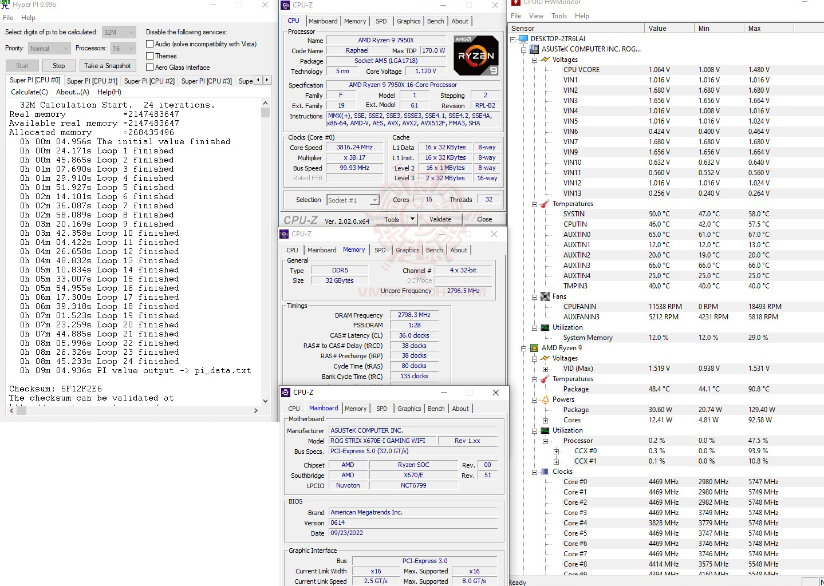This screenshot has height=586, width=824.
Task: Click the Tools button in CPU-Z
Action: [x=392, y=219]
